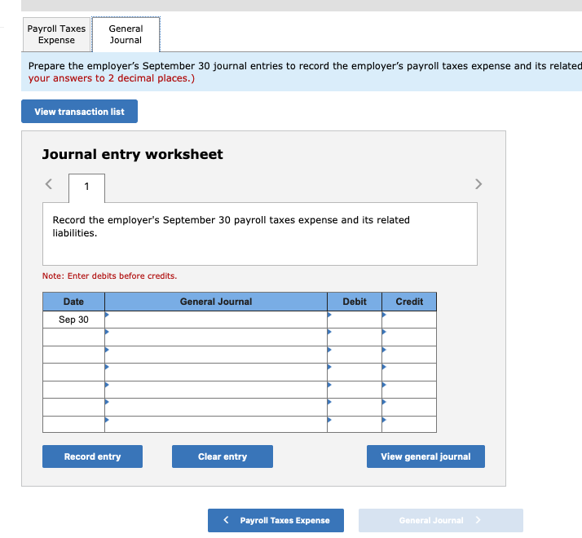Switch to the Payroll Taxes Expense tab
The width and height of the screenshot is (582, 538).
tap(56, 34)
